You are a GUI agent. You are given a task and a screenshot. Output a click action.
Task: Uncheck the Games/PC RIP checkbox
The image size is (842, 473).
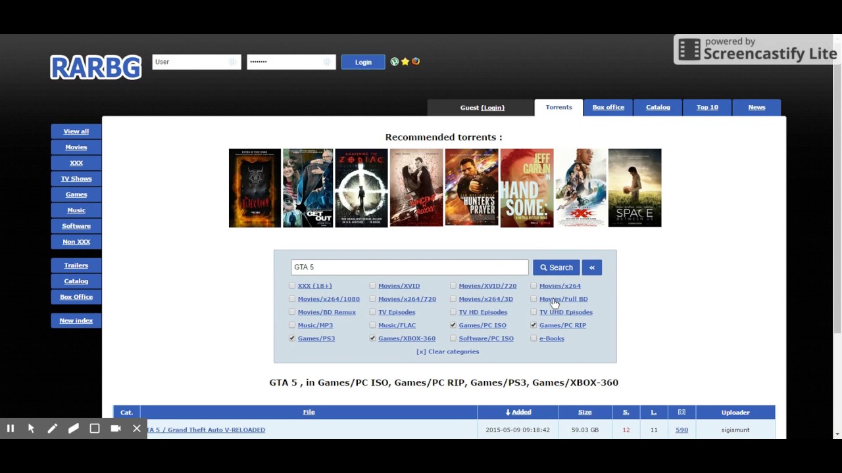click(533, 325)
